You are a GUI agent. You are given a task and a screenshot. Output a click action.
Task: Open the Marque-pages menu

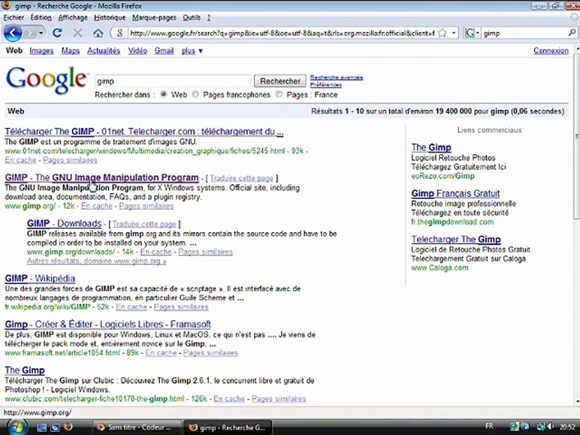click(154, 18)
